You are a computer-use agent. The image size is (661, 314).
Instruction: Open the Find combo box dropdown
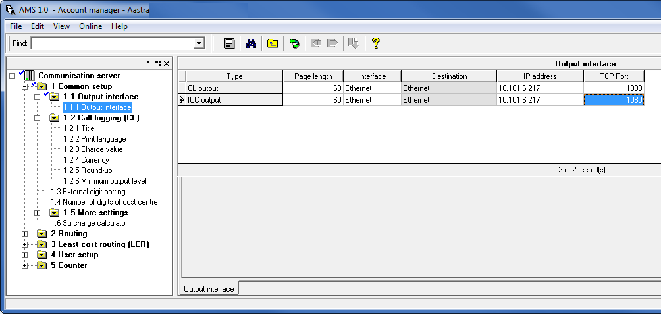pos(199,43)
